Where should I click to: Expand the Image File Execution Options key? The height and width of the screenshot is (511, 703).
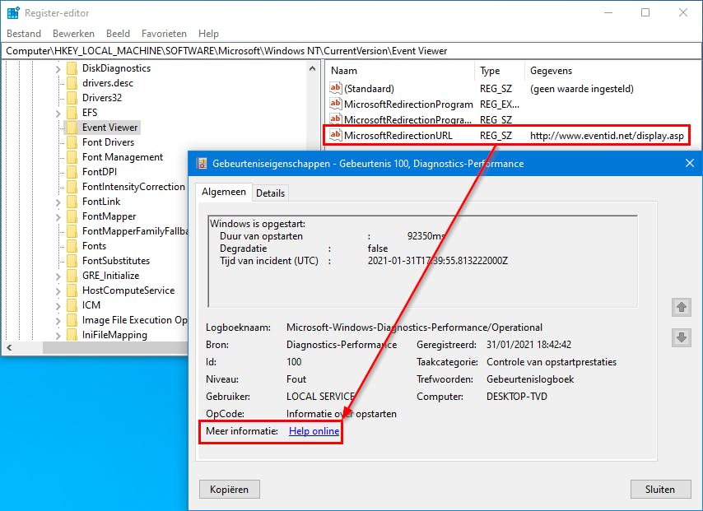point(58,320)
